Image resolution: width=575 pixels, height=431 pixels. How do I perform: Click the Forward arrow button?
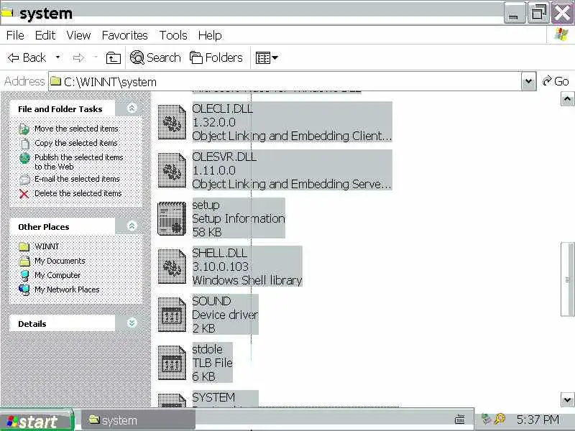pos(78,57)
